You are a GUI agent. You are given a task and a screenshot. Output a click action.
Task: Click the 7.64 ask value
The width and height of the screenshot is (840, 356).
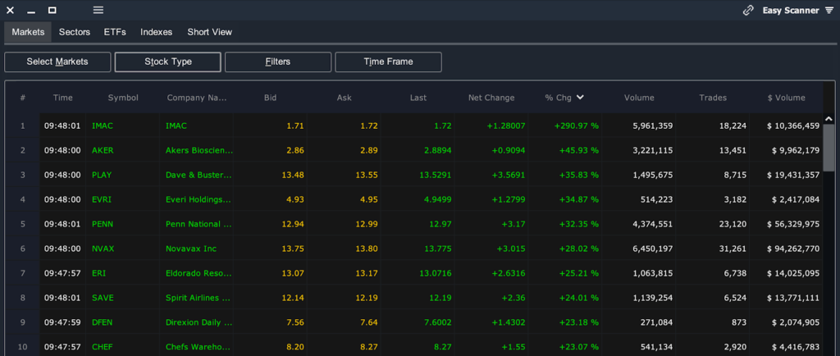(371, 322)
